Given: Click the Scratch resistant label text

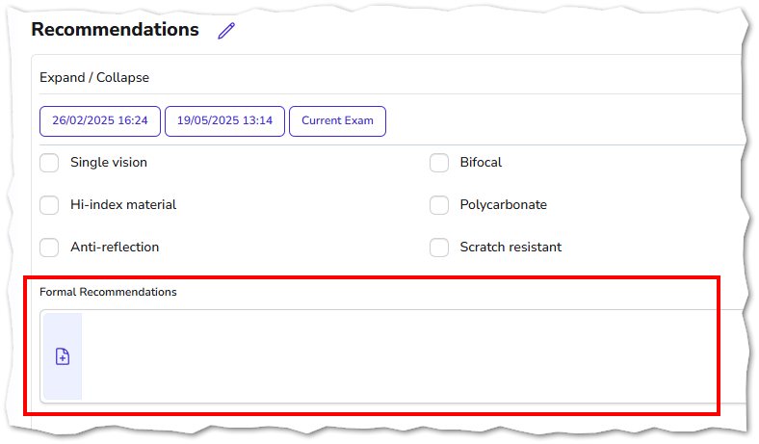Looking at the screenshot, I should pyautogui.click(x=510, y=247).
